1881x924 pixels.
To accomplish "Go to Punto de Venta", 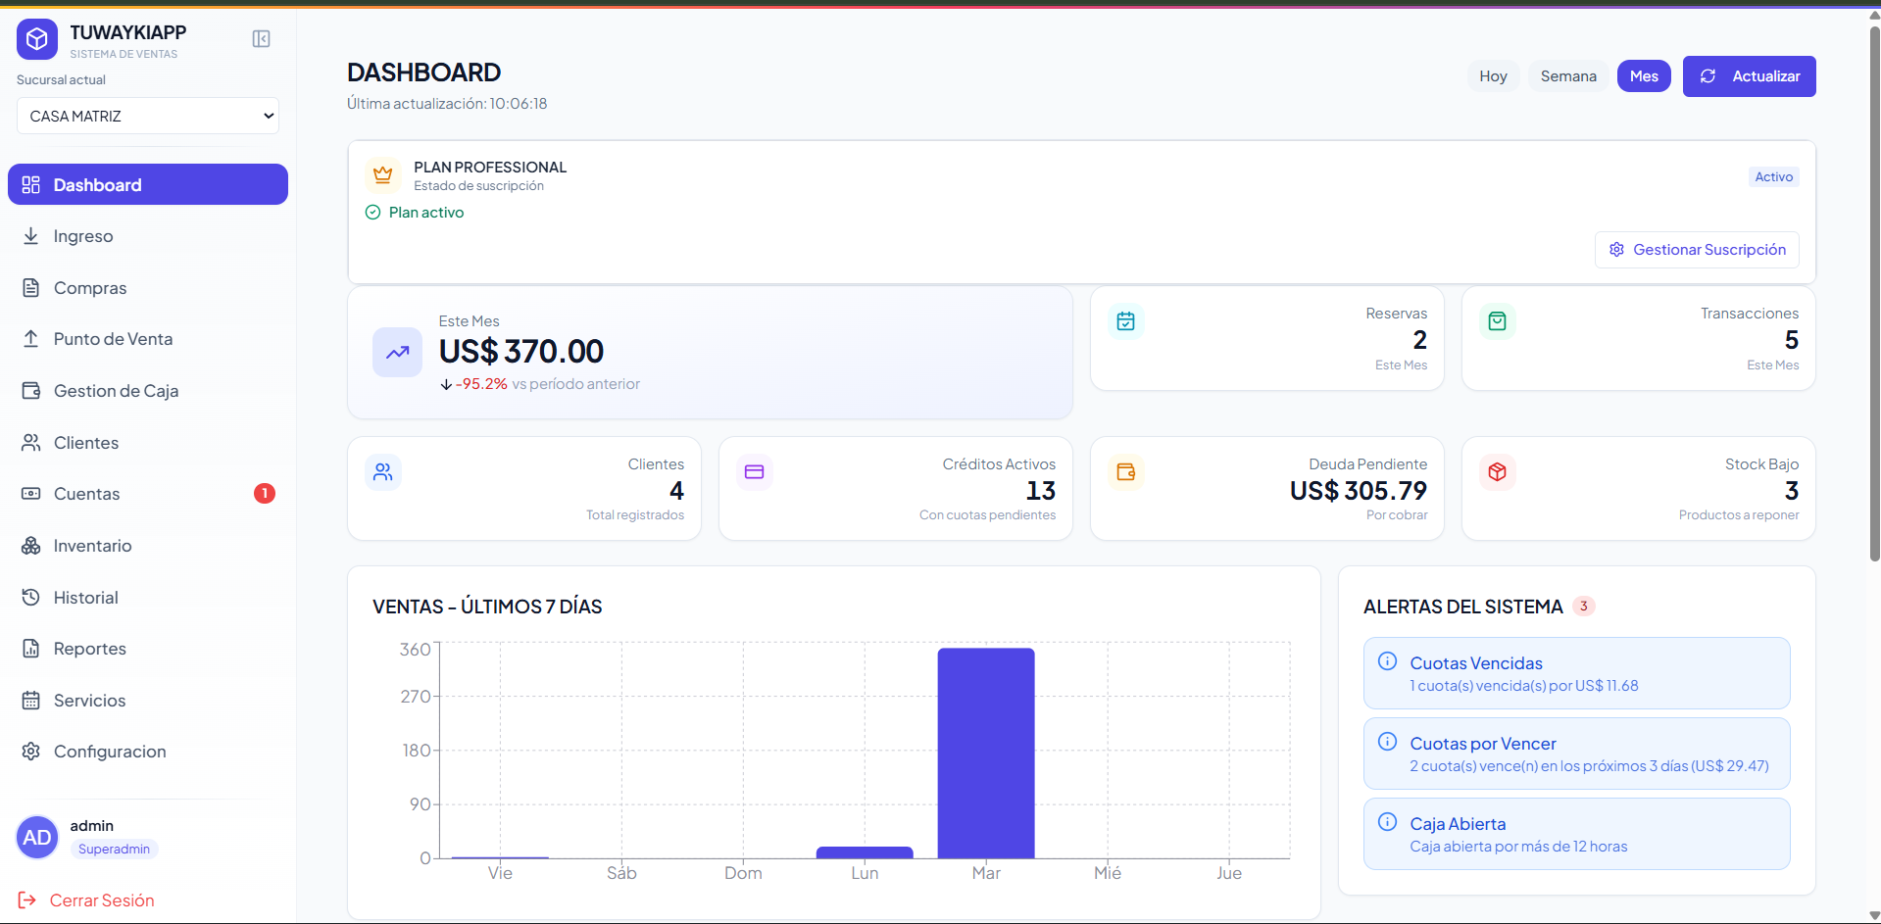I will click(113, 339).
